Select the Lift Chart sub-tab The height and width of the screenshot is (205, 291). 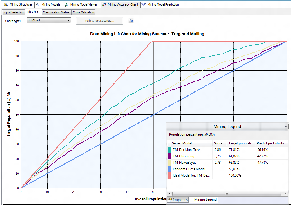click(x=33, y=12)
